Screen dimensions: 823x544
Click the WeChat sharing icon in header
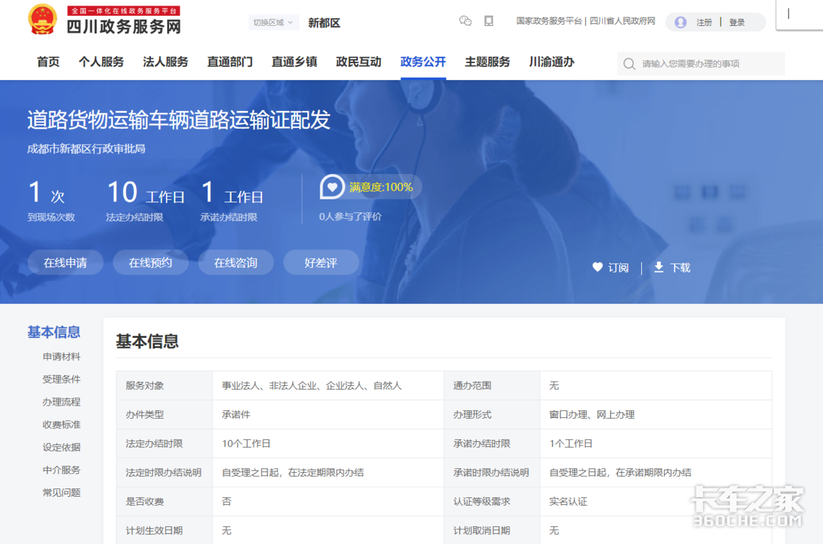(x=466, y=21)
